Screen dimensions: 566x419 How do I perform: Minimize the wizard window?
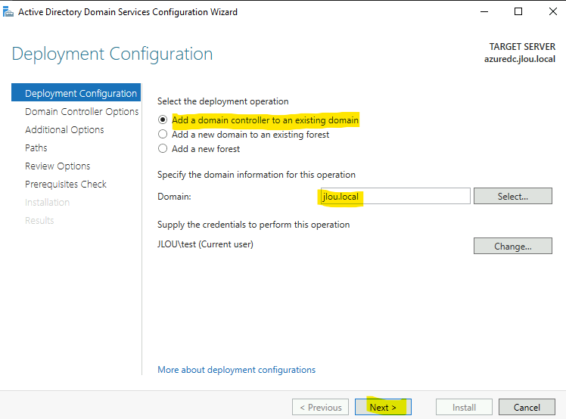[x=484, y=12]
